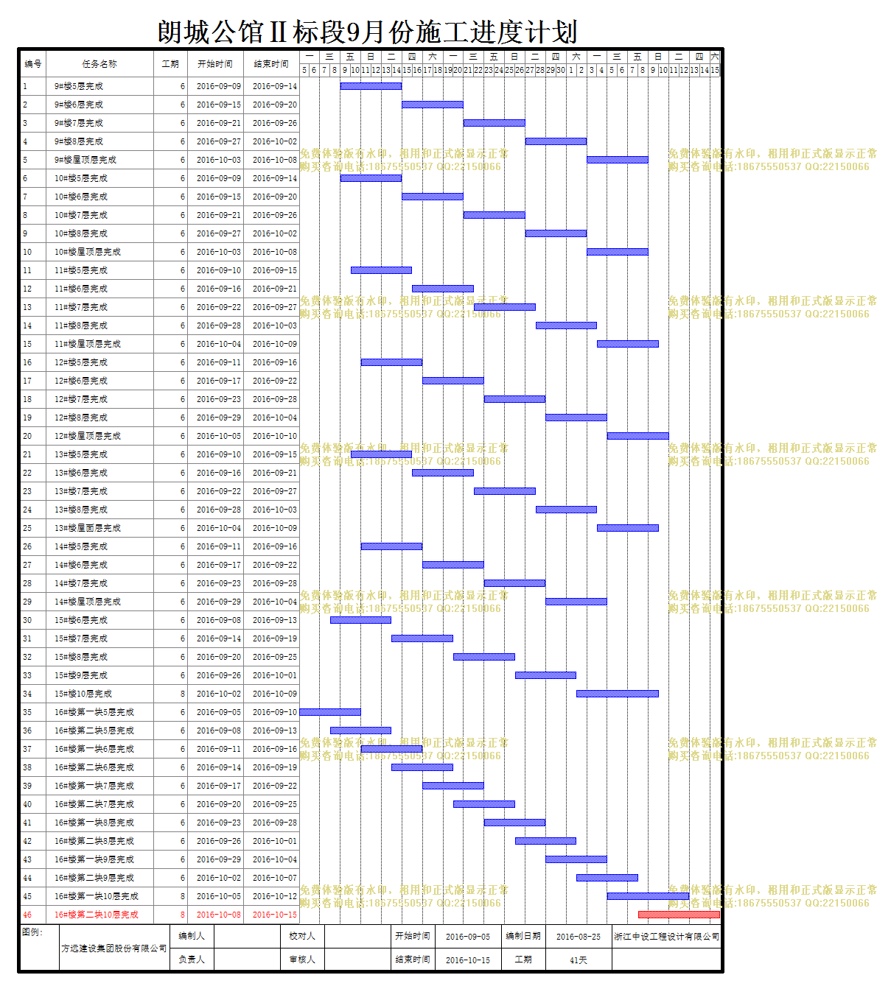Click footer end date value 2016-10-15
The width and height of the screenshot is (877, 989).
coord(468,960)
